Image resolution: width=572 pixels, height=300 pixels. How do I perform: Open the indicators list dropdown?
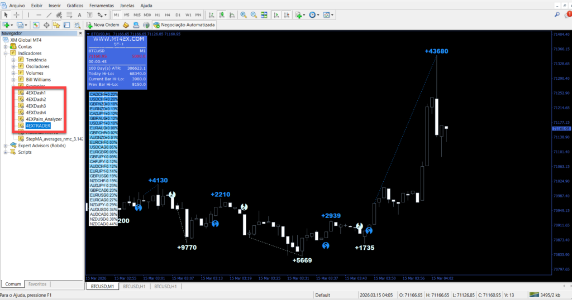point(303,15)
